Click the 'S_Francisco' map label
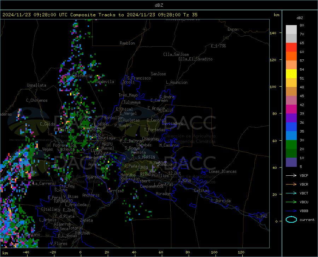Screen dimensions: 318x257 point(139,78)
